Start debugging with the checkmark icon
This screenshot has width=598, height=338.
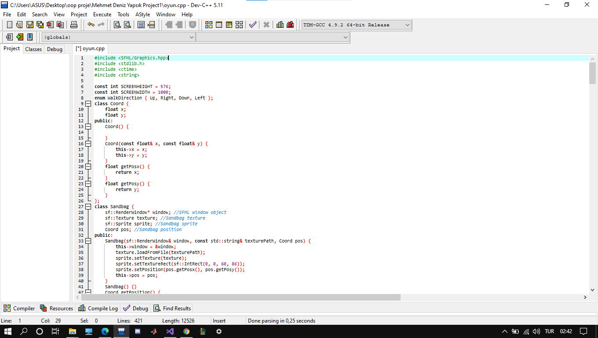[x=252, y=25]
